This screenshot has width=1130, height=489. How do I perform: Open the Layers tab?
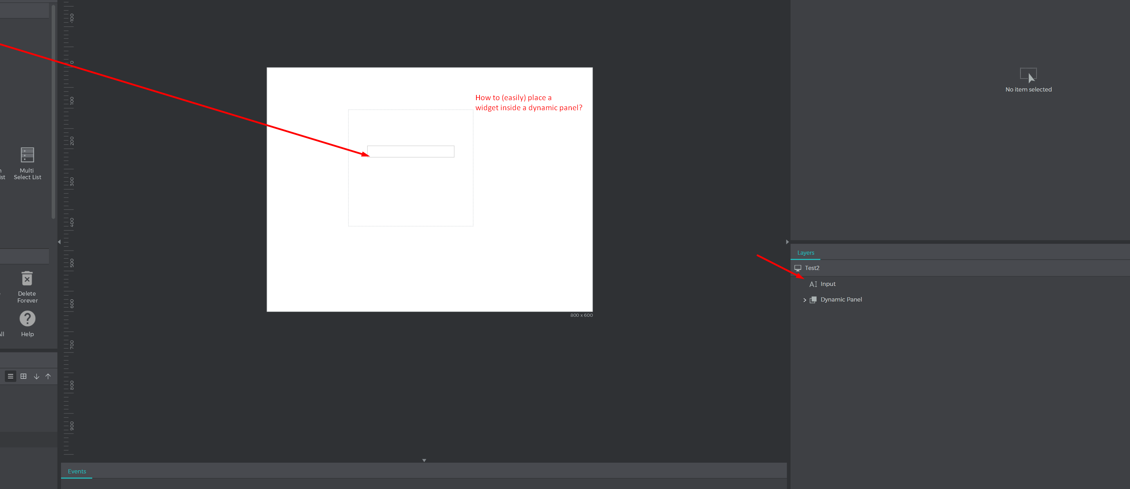pos(805,253)
